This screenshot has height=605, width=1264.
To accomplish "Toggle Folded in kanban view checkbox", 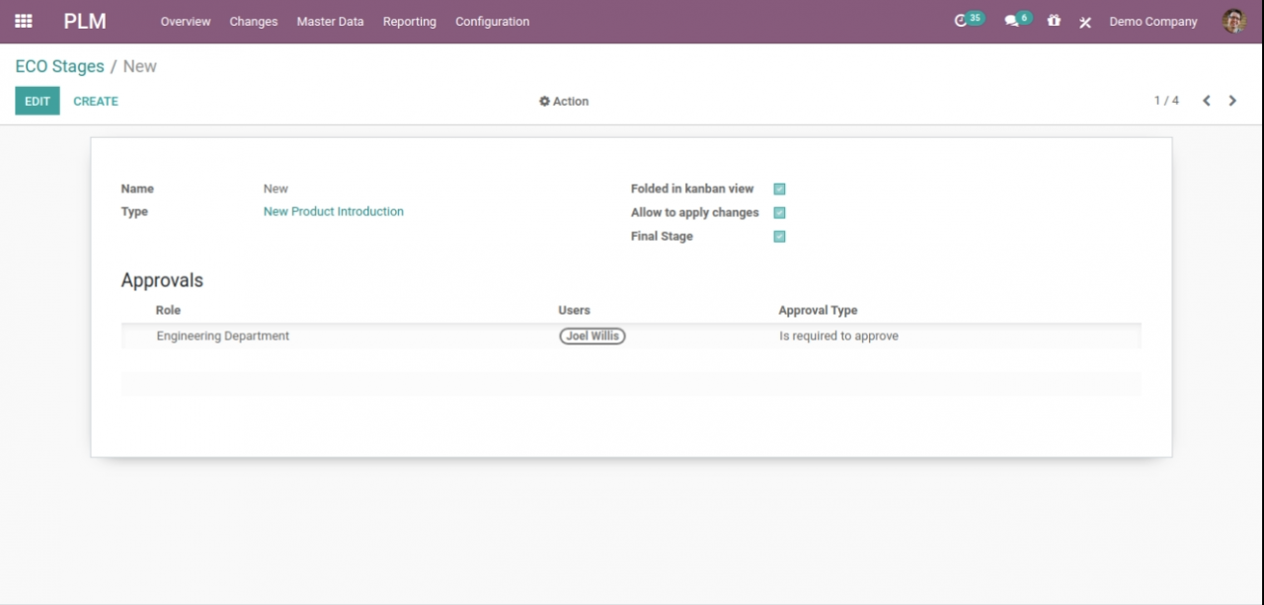I will pyautogui.click(x=779, y=189).
